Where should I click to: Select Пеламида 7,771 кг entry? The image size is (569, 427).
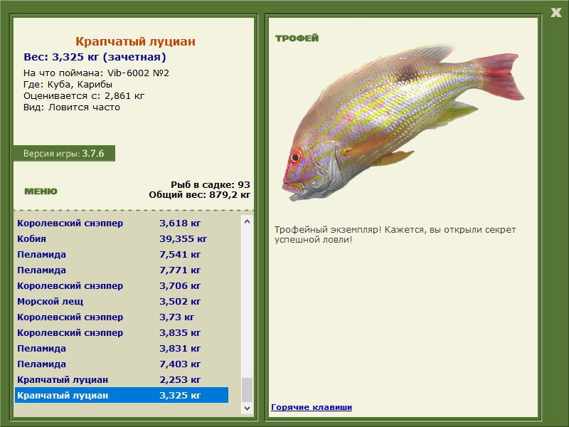(122, 270)
